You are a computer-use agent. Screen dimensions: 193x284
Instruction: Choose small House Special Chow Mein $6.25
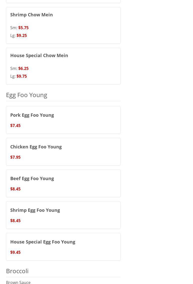tap(23, 68)
